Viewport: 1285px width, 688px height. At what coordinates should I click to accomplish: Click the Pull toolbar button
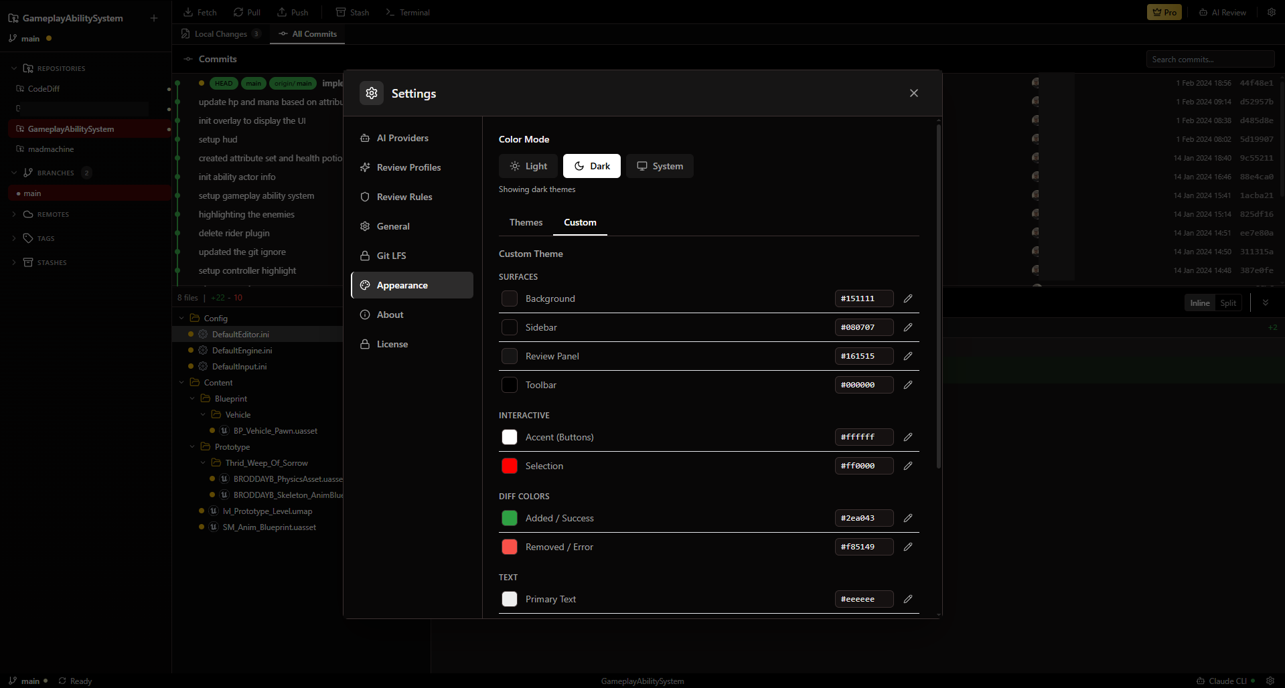click(247, 12)
